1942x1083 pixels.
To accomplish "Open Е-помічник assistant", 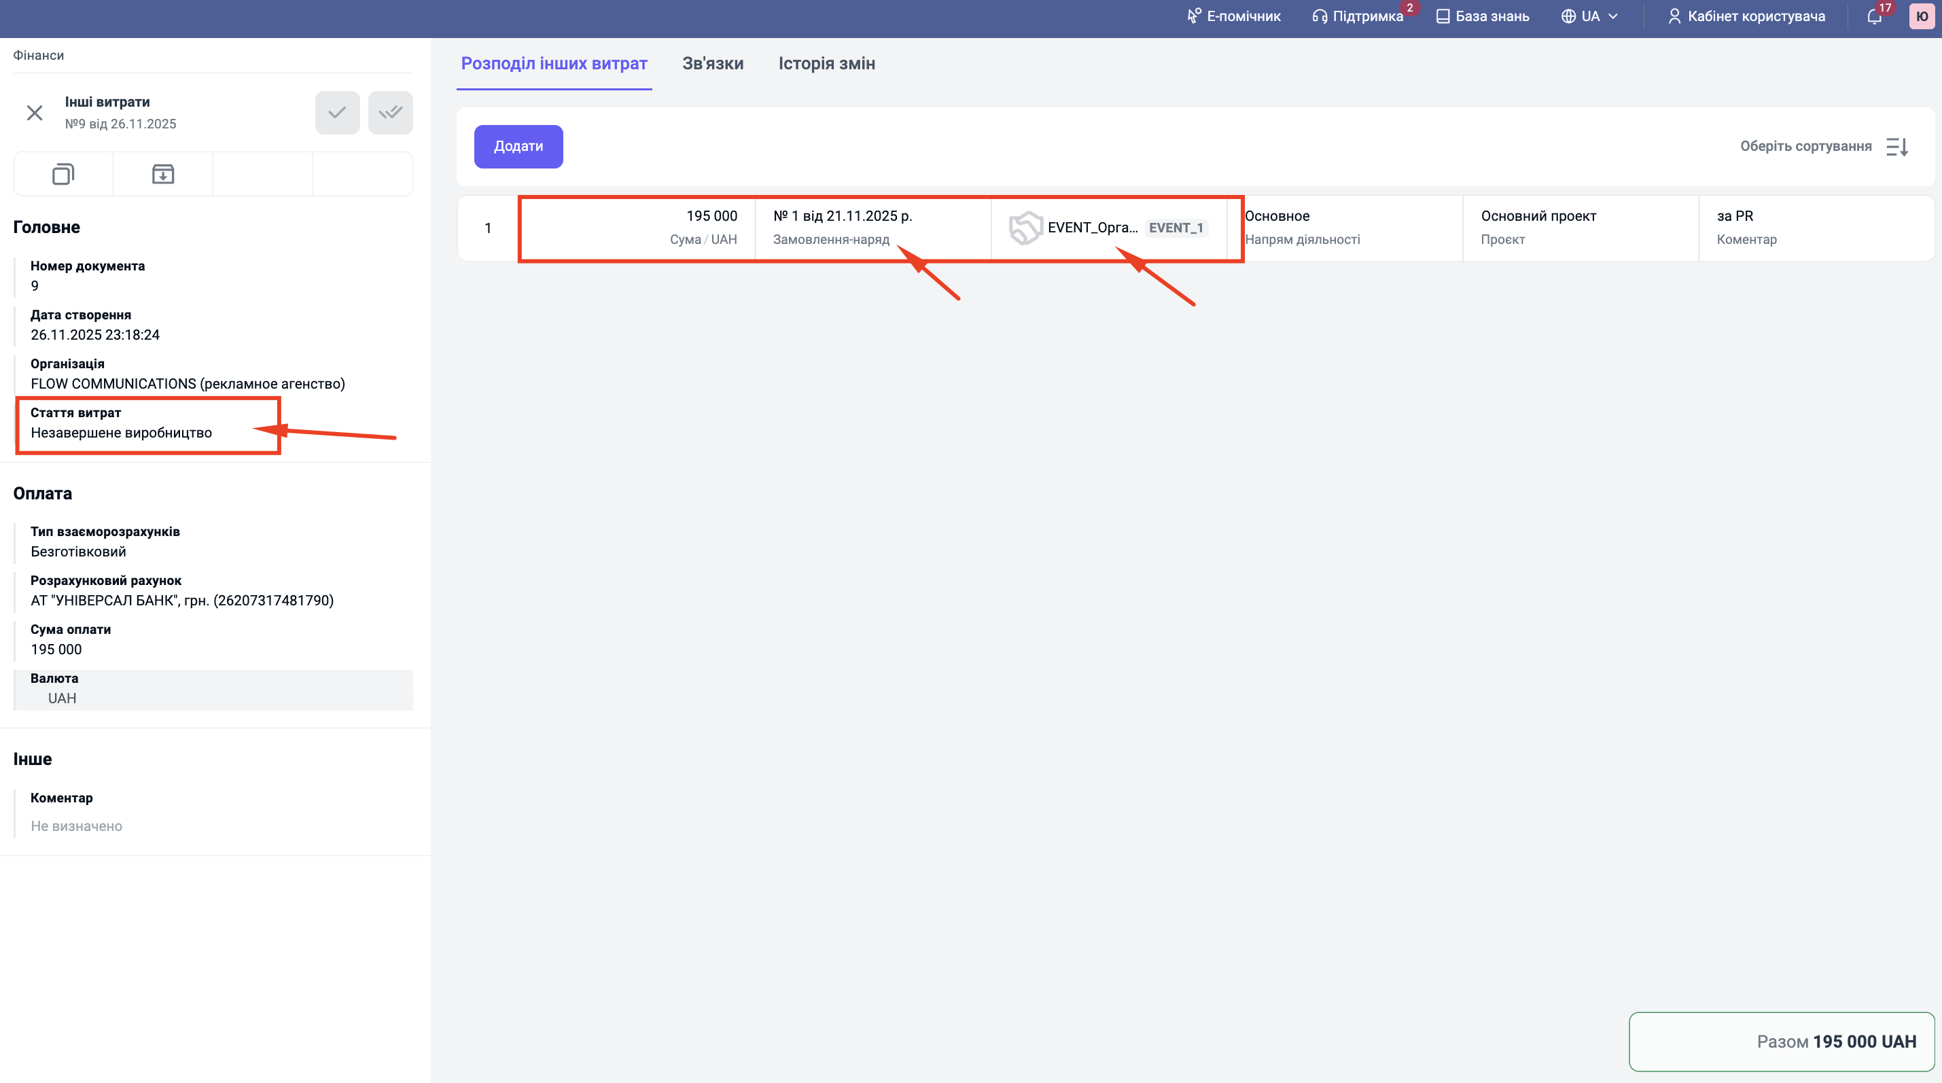I will [x=1233, y=16].
